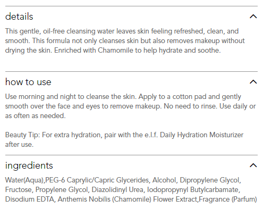
Task: Click Water(Aqua) in the ingredients list
Action: (x=24, y=180)
